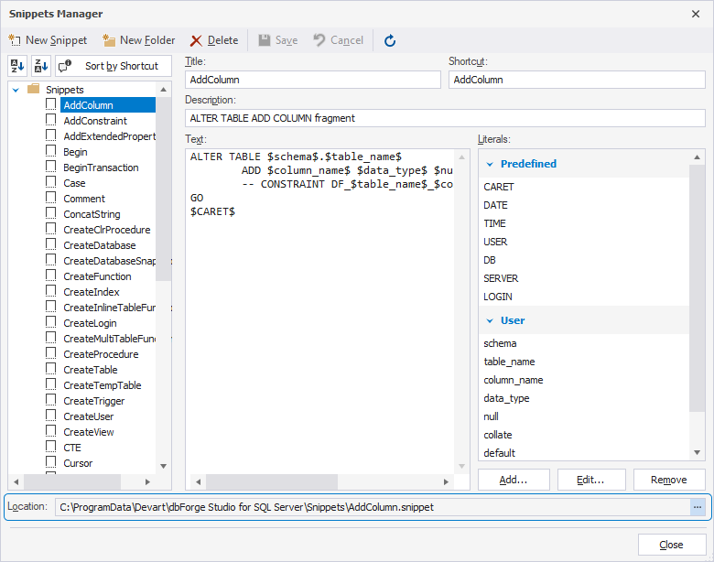Click inside the Description input field
The width and height of the screenshot is (714, 562).
445,118
